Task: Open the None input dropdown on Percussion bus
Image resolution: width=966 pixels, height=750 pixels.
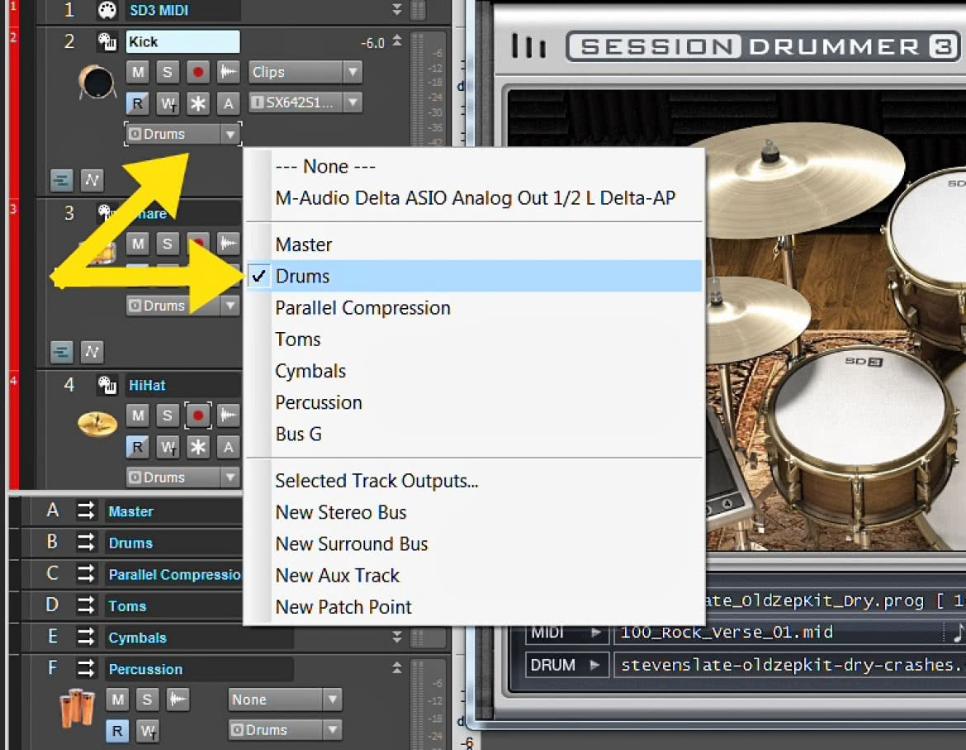Action: (284, 700)
